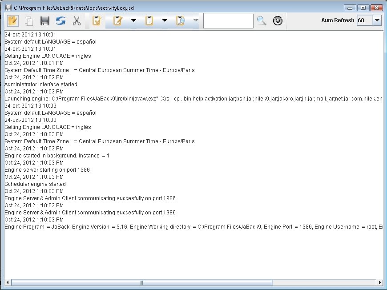This screenshot has height=290, width=387.
Task: Click the horizontal scrollbar left arrow
Action: tap(8, 282)
